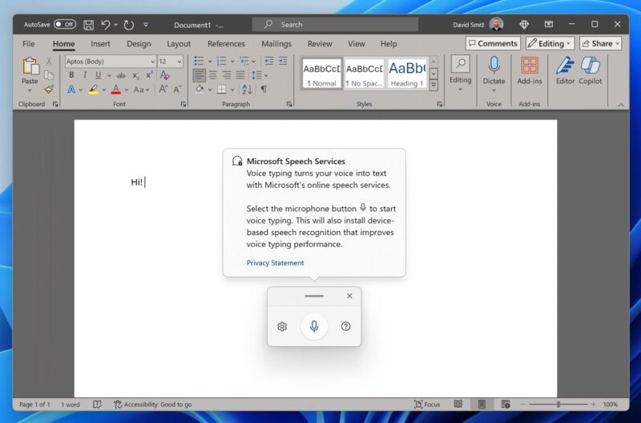Open ribbon display options icon
Viewport: 641px width, 423px height.
pyautogui.click(x=549, y=25)
